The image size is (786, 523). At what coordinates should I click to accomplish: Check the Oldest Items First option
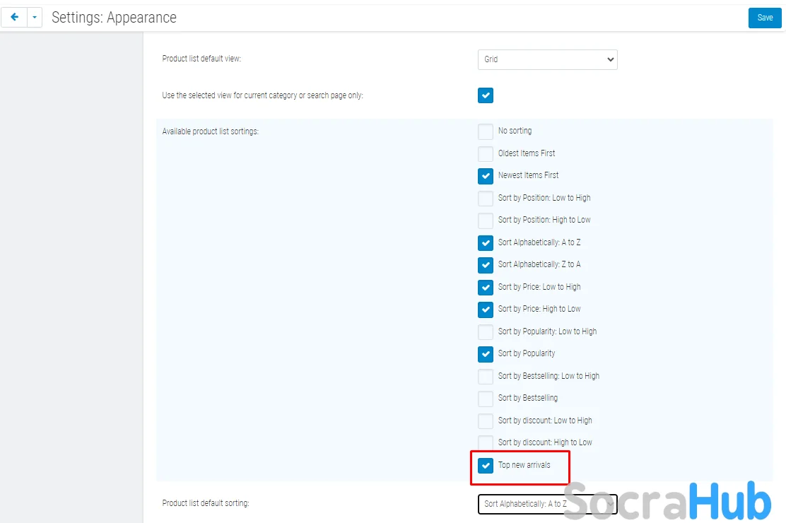click(x=486, y=153)
